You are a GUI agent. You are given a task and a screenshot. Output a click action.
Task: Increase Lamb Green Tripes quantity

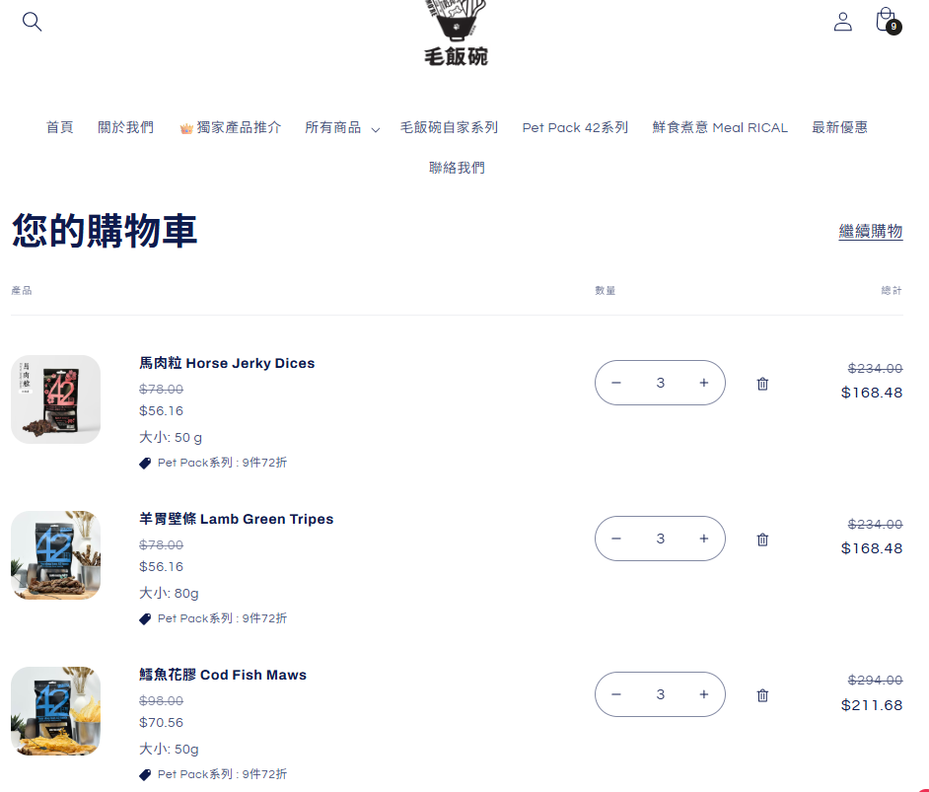703,539
